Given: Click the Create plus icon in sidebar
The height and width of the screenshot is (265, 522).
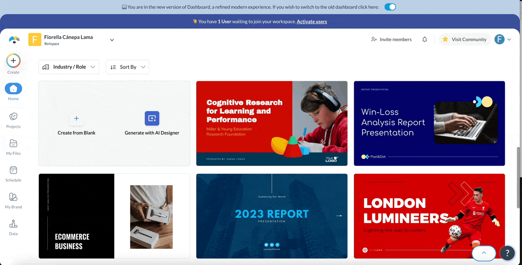Looking at the screenshot, I should (13, 61).
